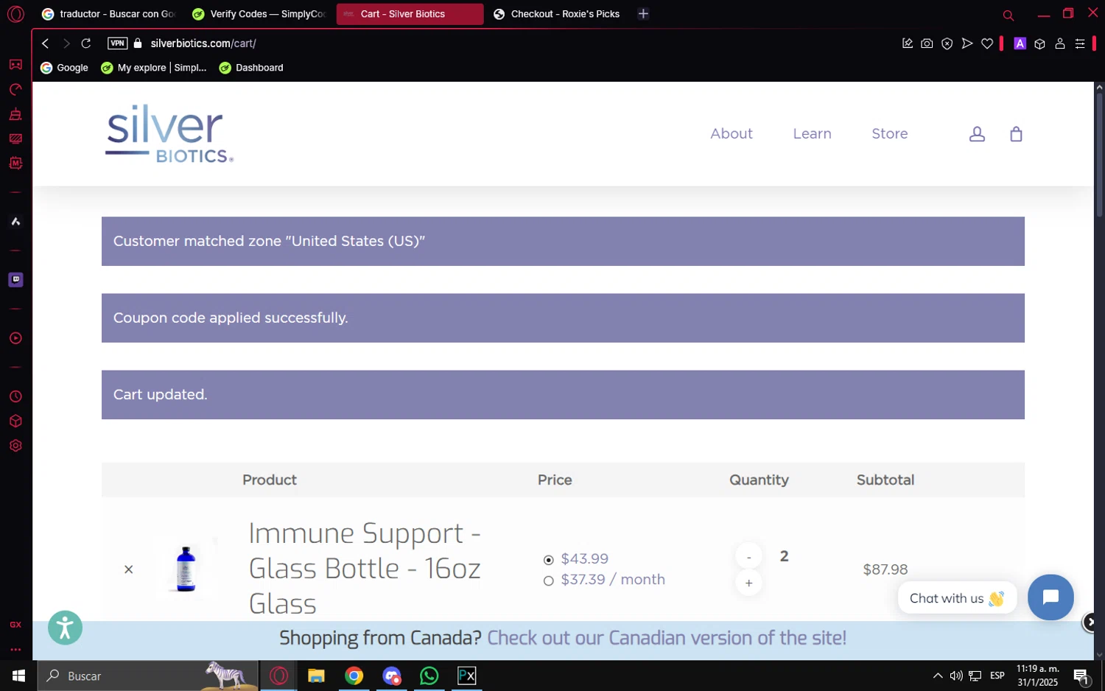Image resolution: width=1105 pixels, height=691 pixels.
Task: Select the $43.99 one-time price option
Action: pos(548,560)
